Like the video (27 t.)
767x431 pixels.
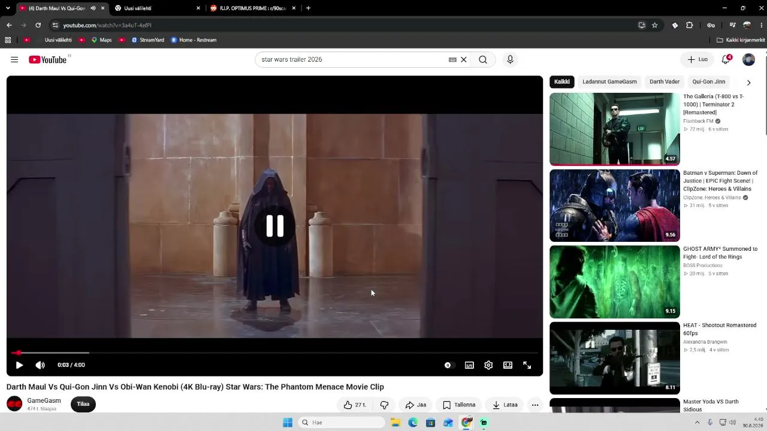355,405
